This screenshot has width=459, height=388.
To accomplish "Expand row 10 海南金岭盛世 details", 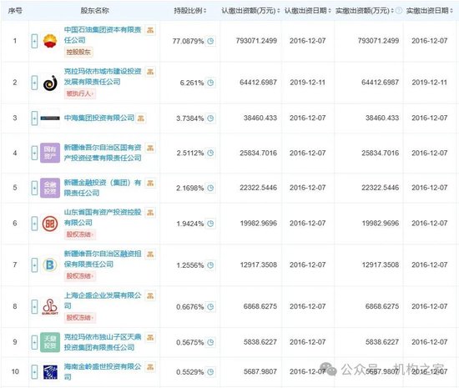I will point(34,372).
